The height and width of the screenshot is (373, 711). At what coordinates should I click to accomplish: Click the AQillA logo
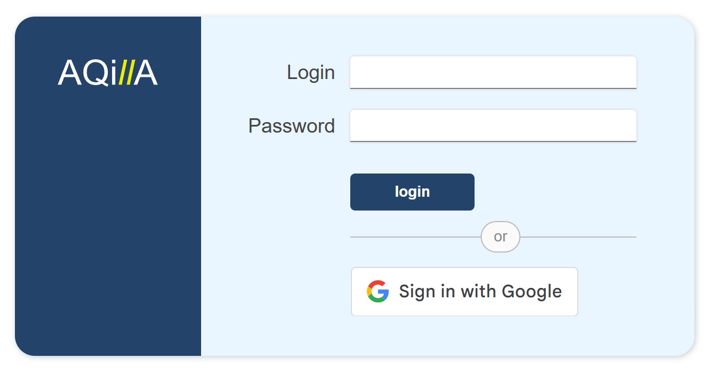[x=108, y=73]
